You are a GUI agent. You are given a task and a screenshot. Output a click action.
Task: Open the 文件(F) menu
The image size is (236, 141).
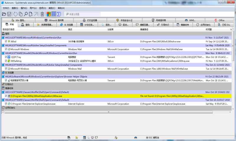[x=6, y=8]
